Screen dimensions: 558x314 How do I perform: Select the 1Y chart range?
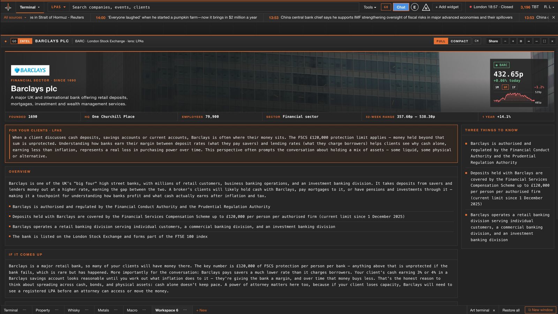[514, 87]
